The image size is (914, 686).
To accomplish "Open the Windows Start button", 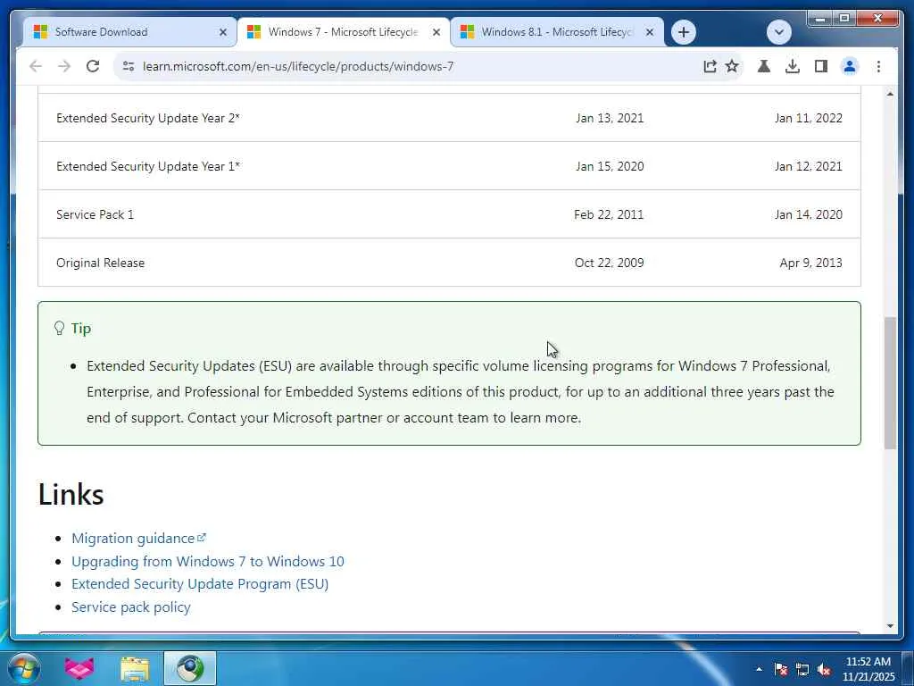I will pyautogui.click(x=24, y=668).
